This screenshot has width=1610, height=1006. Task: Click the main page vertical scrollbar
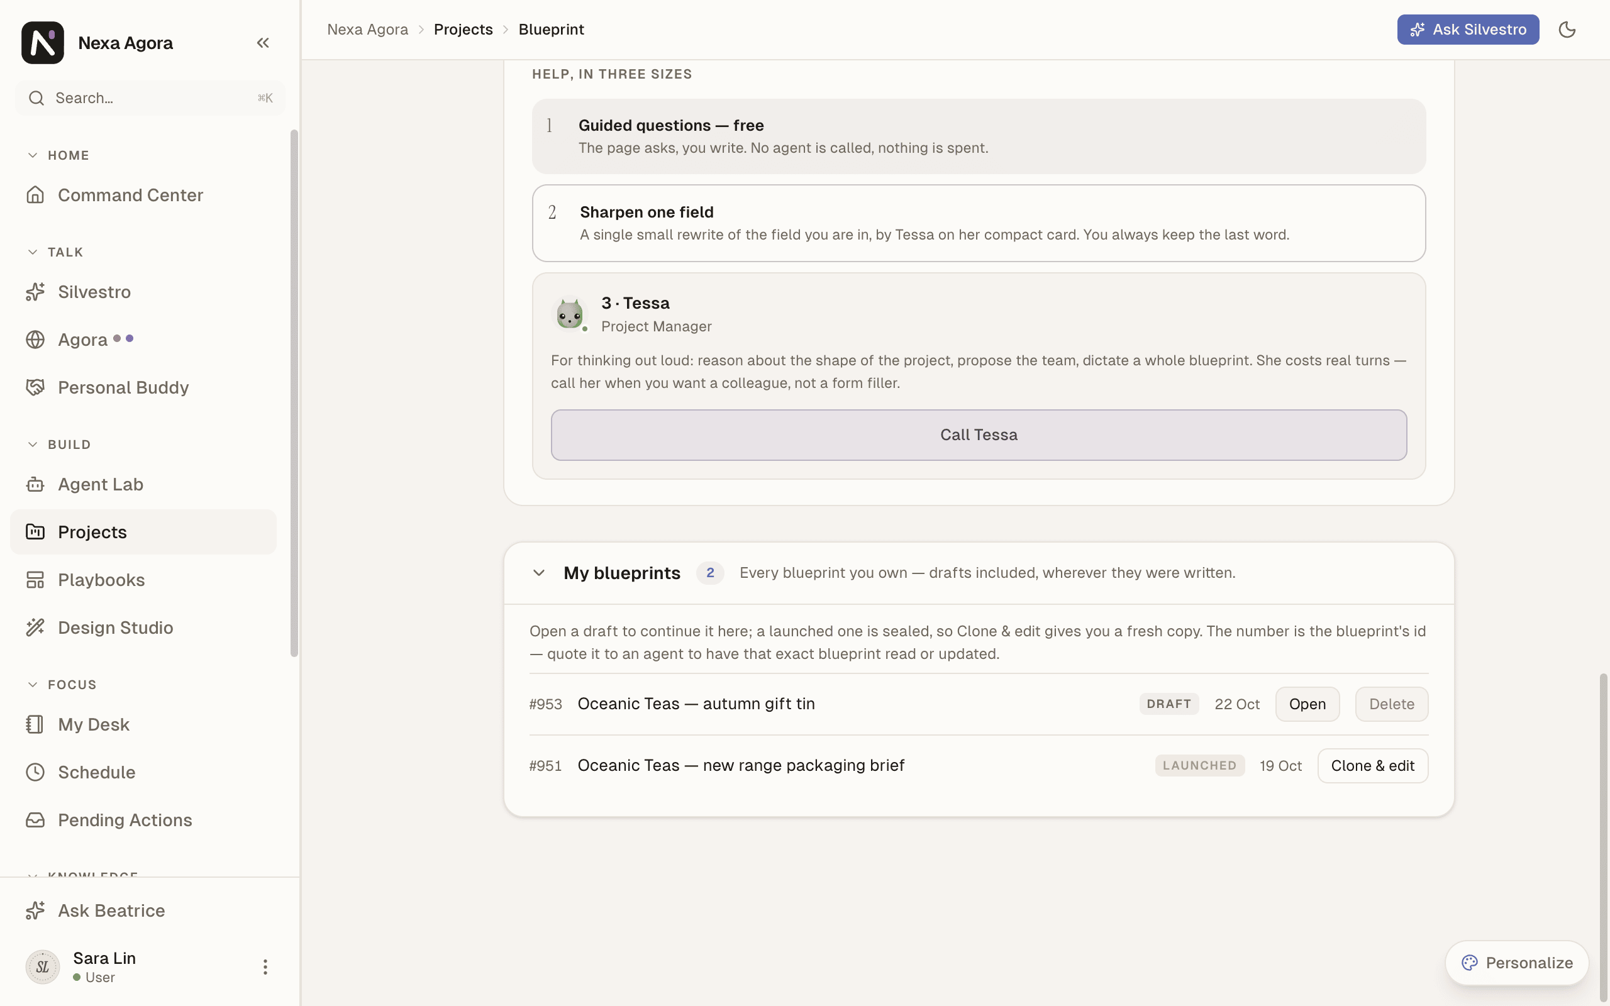(x=1603, y=838)
